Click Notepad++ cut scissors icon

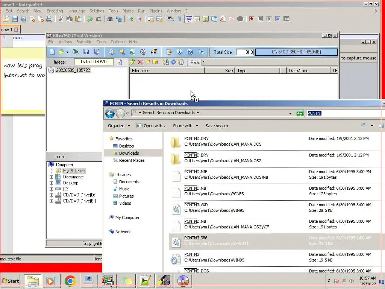tap(61, 19)
